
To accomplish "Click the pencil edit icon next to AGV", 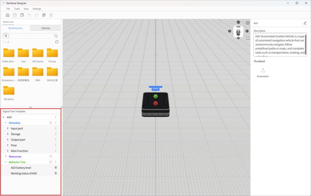I will coord(305,23).
